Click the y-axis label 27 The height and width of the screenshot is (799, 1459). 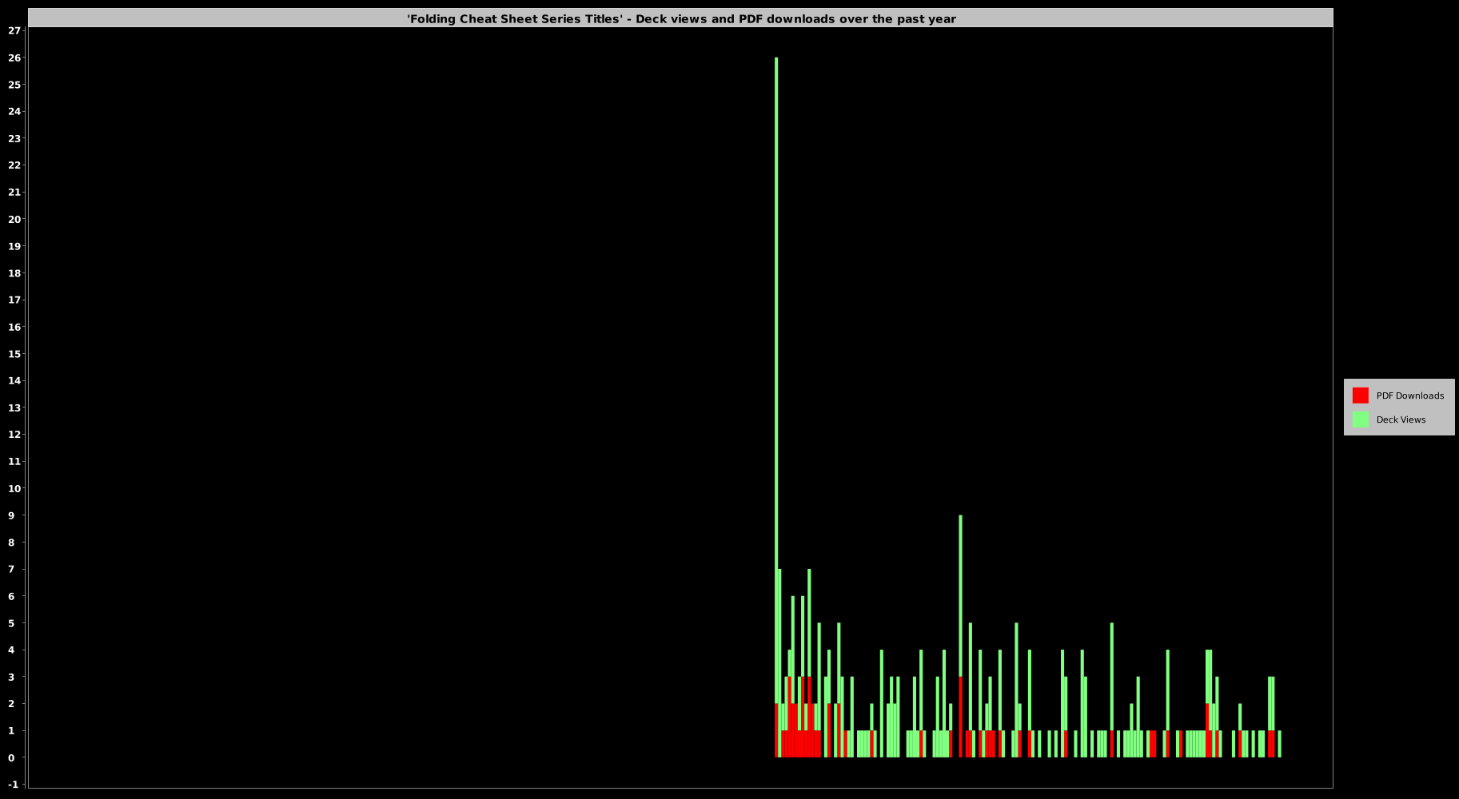tap(14, 30)
